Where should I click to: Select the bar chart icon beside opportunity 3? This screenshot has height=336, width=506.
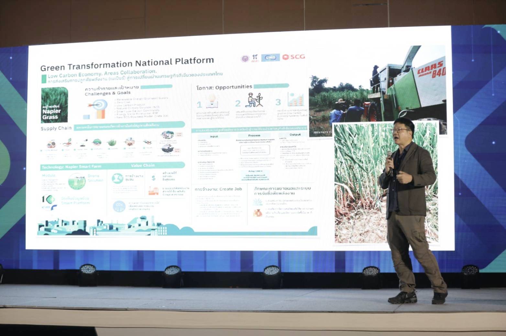coord(295,100)
